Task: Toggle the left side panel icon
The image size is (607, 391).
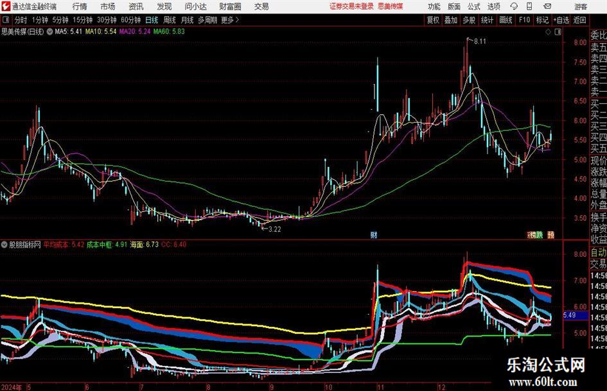Action: (x=6, y=20)
